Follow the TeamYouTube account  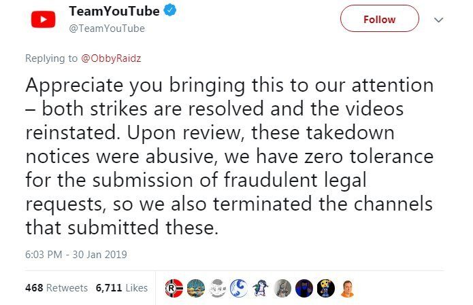click(379, 19)
